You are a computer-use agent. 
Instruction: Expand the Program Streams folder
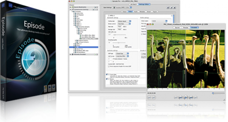pos(76,40)
